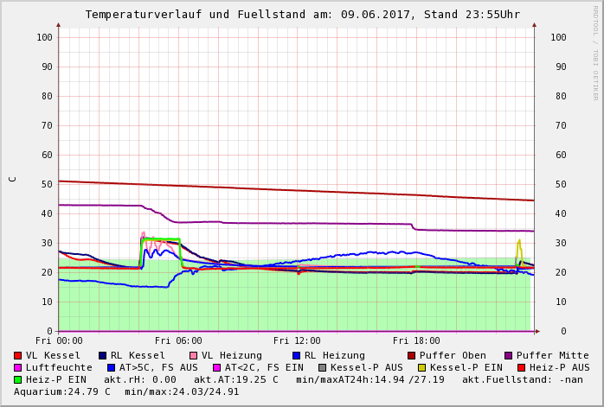Screen dimensions: 604x407
Task: Select the magenta Luftfeuchte legend swatch
Action: [x=17, y=367]
